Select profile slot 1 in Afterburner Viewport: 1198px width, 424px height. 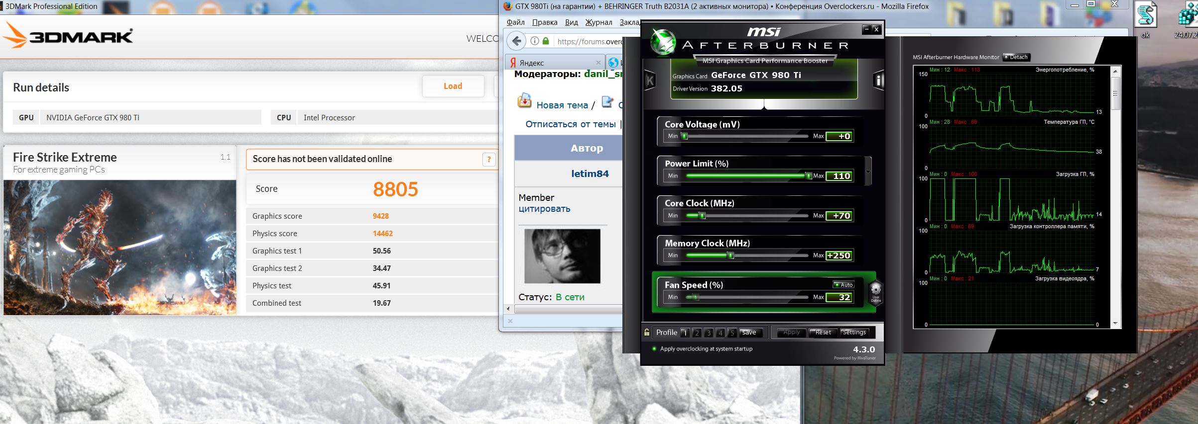(x=685, y=333)
